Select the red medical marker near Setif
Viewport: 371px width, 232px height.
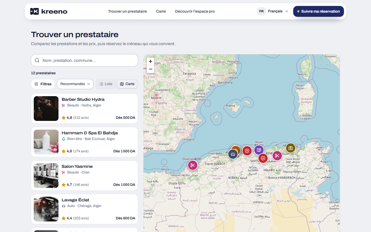[x=263, y=158]
